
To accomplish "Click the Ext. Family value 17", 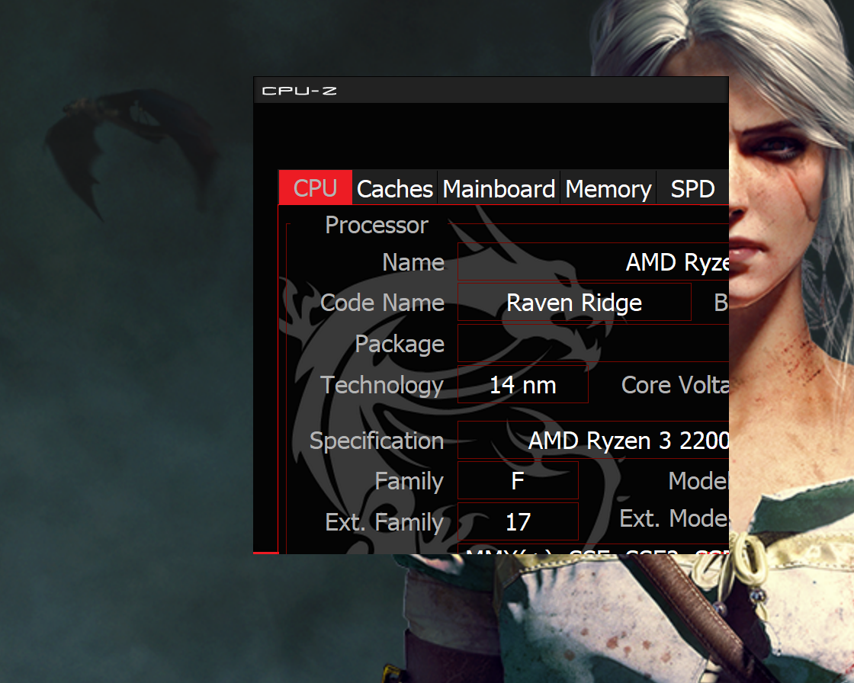I will point(518,521).
